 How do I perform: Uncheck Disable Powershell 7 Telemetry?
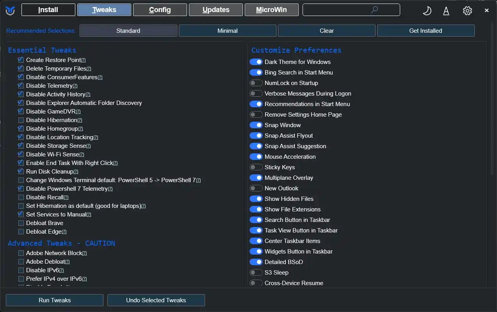tap(21, 189)
